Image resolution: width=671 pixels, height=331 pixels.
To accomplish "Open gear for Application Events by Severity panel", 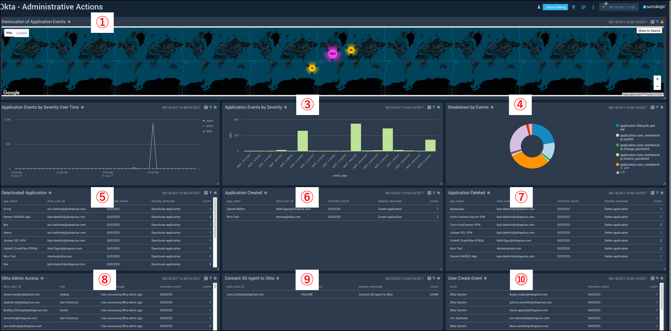I will 286,107.
